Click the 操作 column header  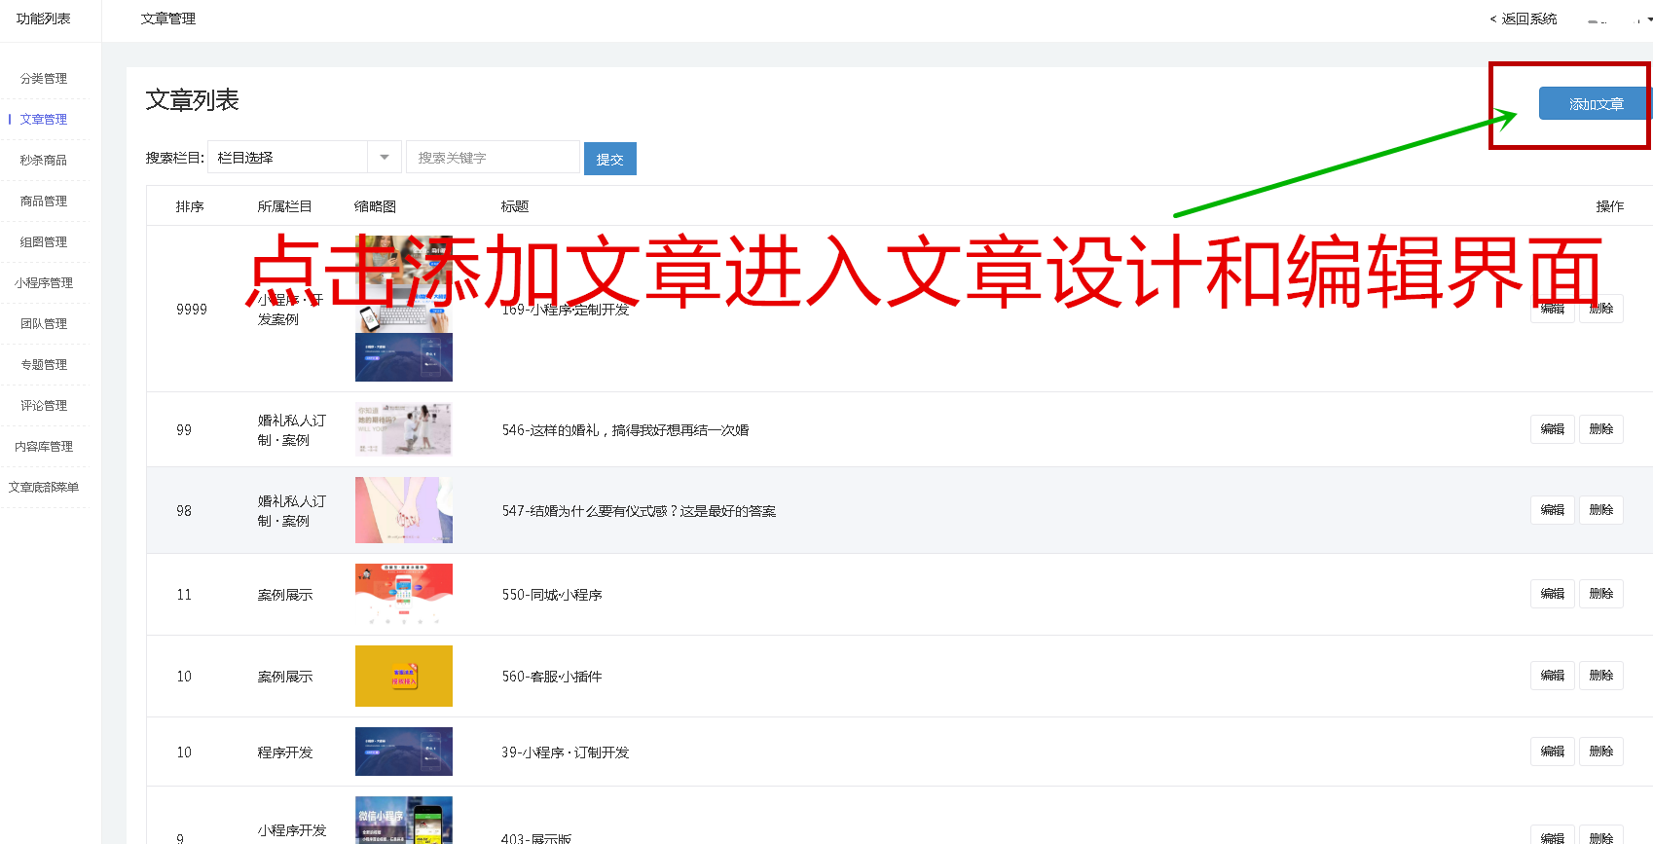tap(1609, 206)
